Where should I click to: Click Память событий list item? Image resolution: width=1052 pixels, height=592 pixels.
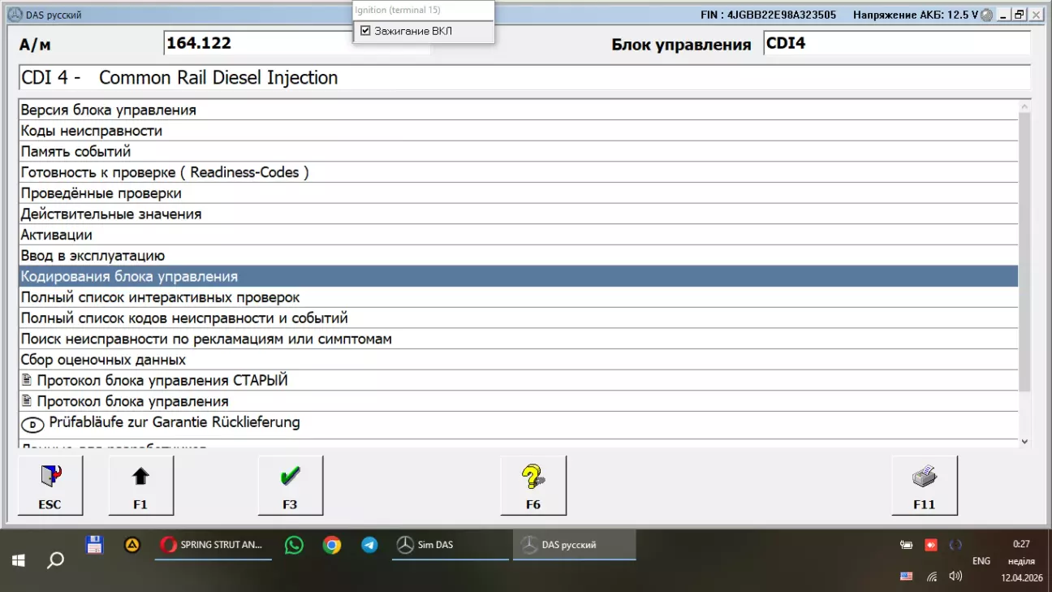[x=76, y=152]
